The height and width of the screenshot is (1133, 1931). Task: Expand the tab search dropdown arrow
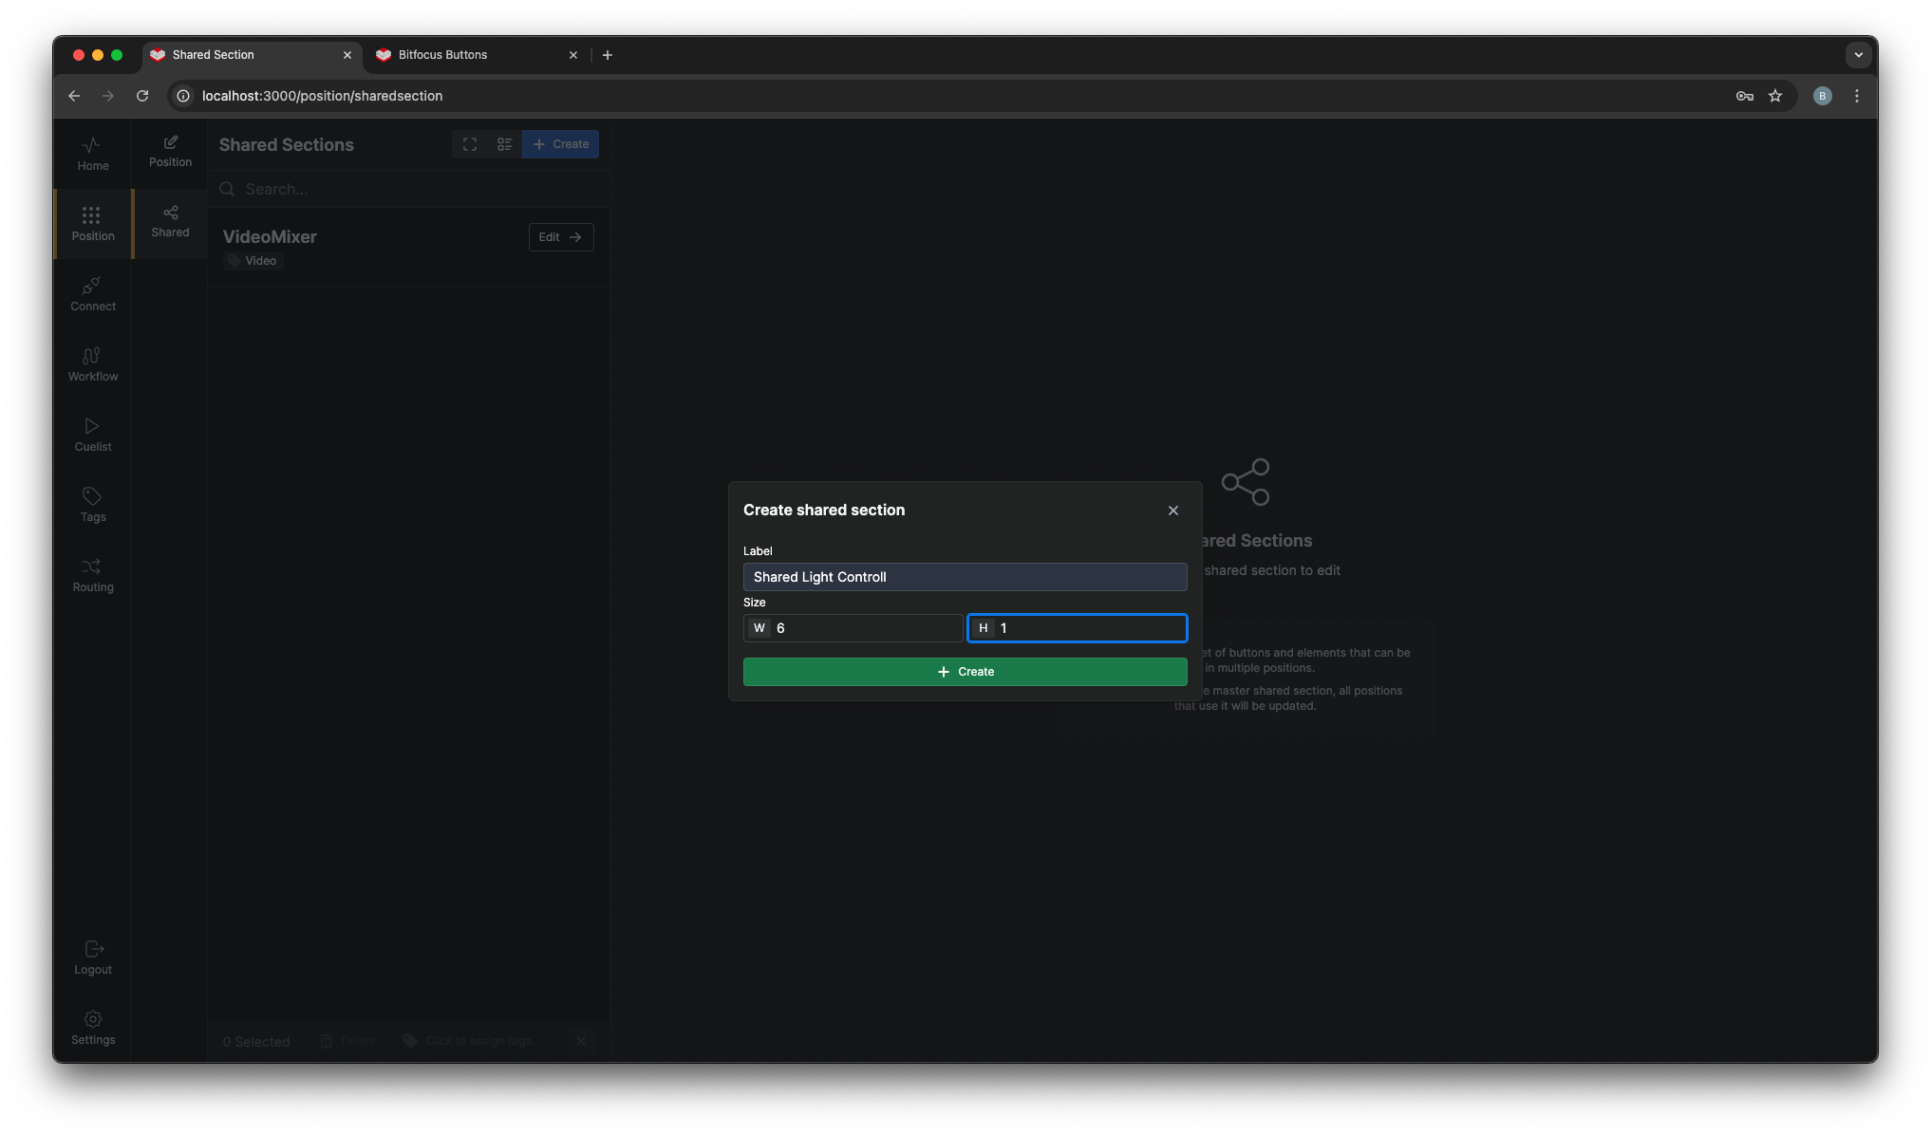[1859, 55]
